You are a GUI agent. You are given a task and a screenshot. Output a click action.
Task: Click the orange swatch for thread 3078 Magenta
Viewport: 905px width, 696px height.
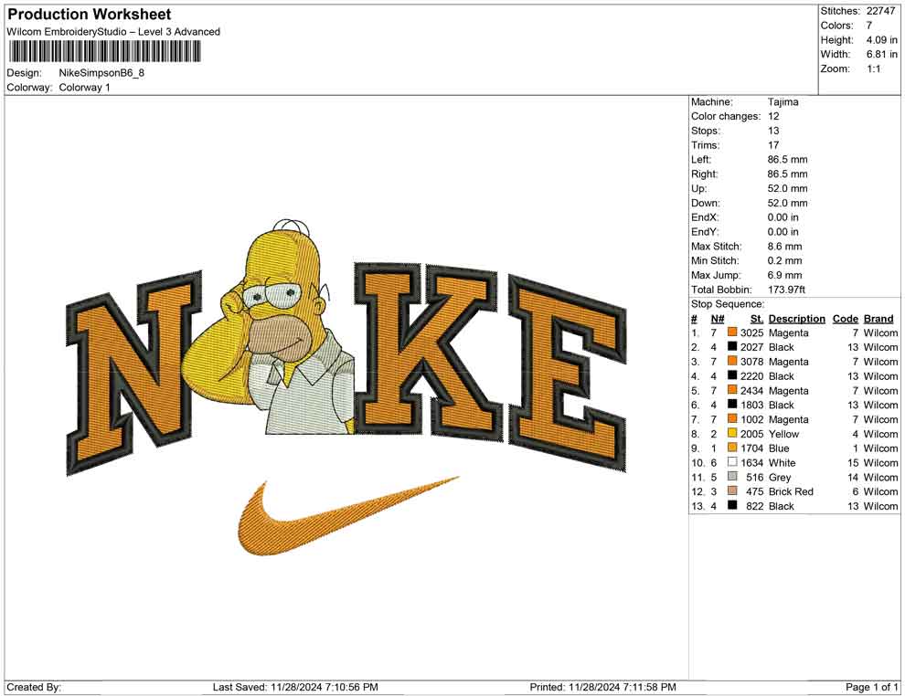point(732,361)
